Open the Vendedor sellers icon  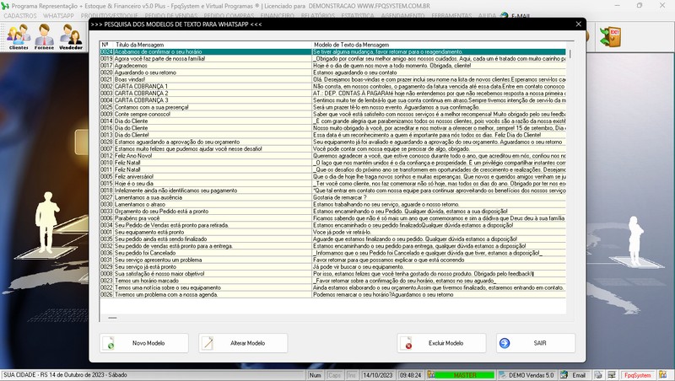(x=71, y=36)
